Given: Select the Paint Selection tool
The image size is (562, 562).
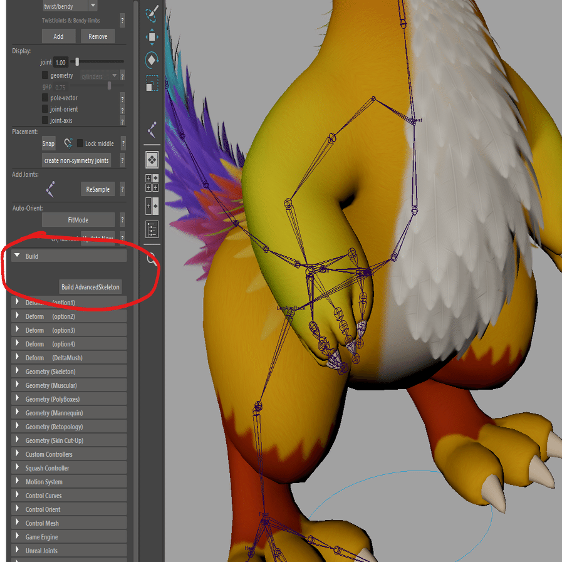Looking at the screenshot, I should coord(152,13).
